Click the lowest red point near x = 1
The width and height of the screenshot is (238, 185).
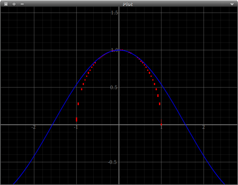[x=161, y=124]
